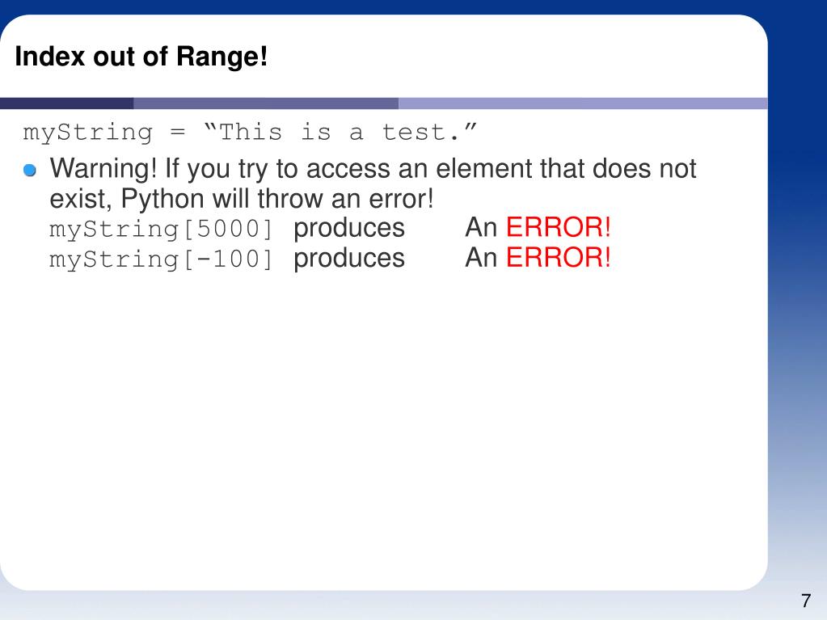Click the code myString[5000]
The height and width of the screenshot is (620, 827).
161,229
